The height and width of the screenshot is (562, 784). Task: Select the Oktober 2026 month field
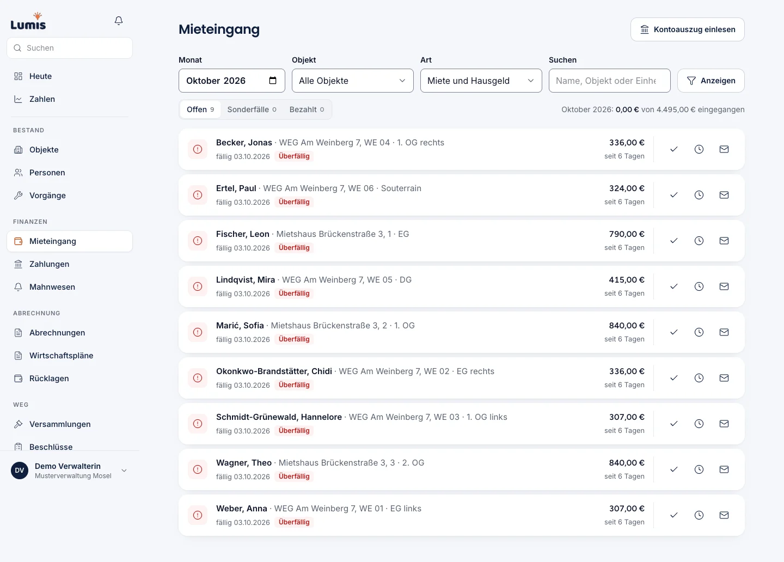click(232, 81)
